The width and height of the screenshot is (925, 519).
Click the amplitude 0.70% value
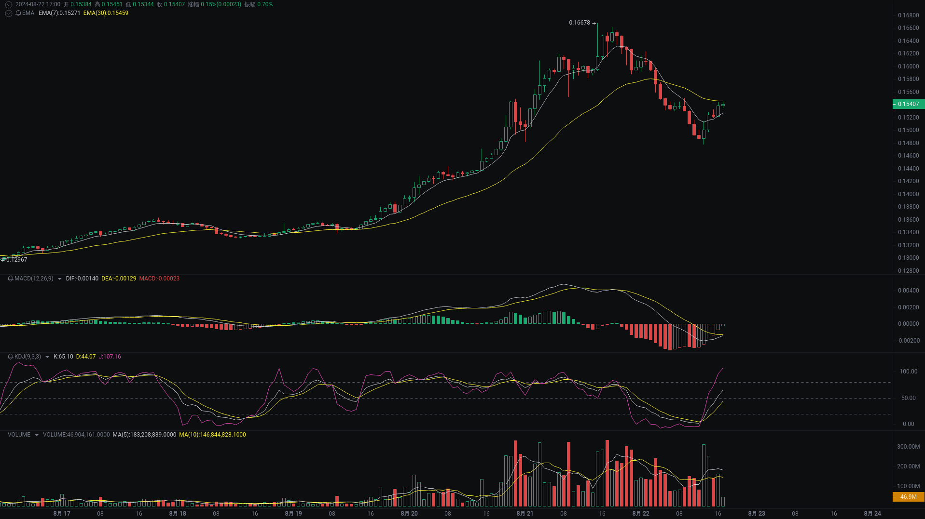265,4
